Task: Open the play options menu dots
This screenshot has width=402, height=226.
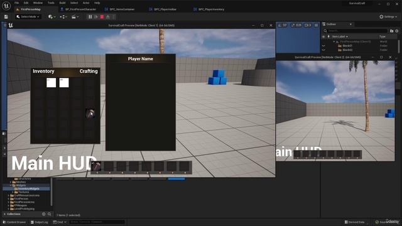Action: pos(114,17)
